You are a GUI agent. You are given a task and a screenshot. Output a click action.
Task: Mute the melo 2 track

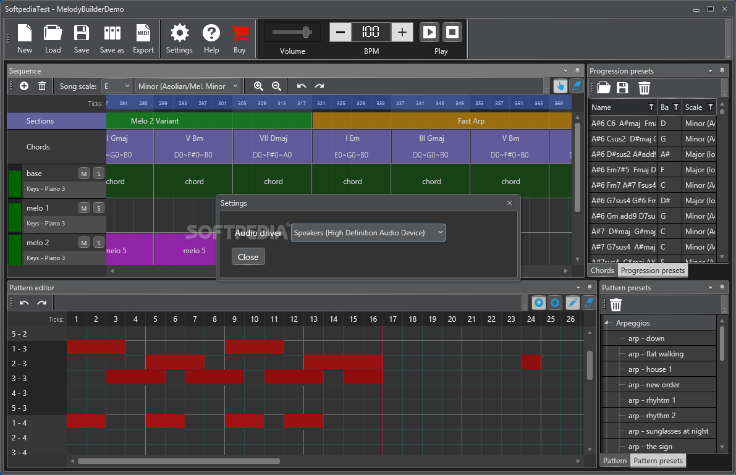pos(84,243)
